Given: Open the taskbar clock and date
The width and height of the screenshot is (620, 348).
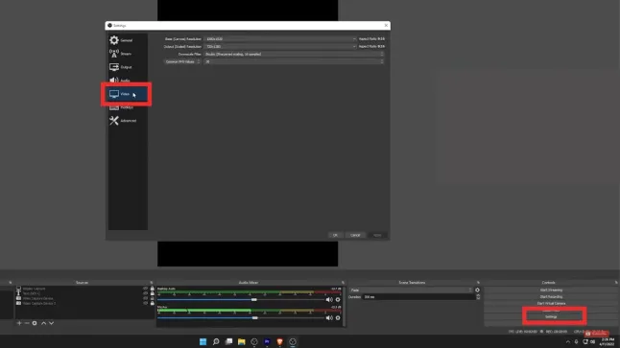Looking at the screenshot, I should tap(608, 342).
